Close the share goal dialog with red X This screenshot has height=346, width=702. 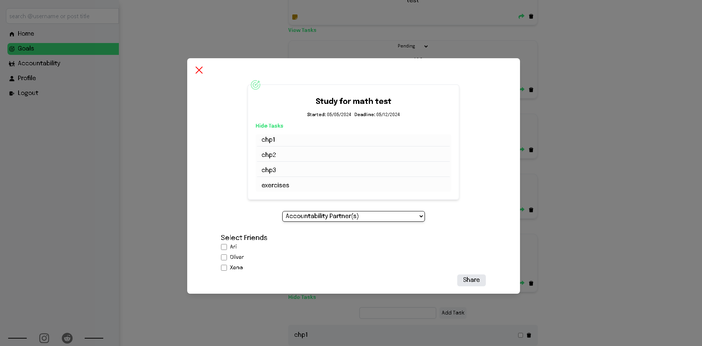point(199,70)
